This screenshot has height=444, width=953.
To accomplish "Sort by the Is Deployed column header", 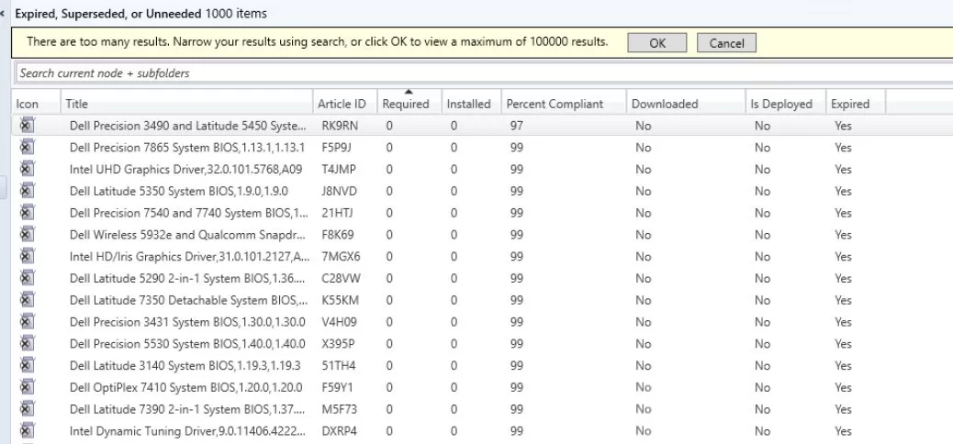I will (x=785, y=104).
